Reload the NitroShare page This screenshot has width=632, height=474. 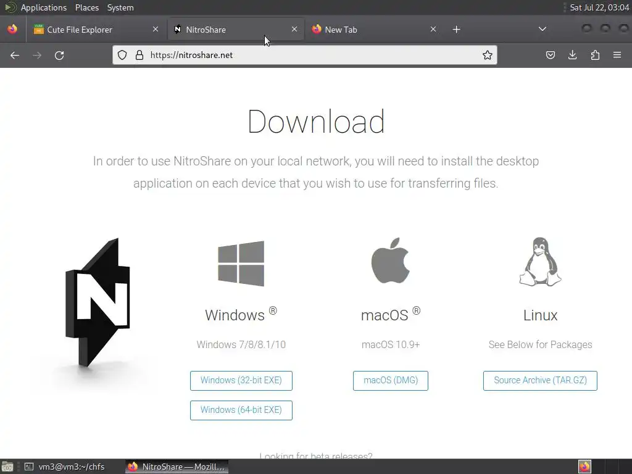tap(59, 55)
